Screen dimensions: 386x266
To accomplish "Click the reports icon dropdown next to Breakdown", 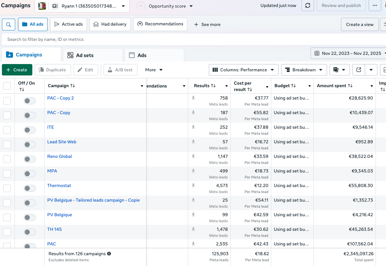I will (x=339, y=70).
